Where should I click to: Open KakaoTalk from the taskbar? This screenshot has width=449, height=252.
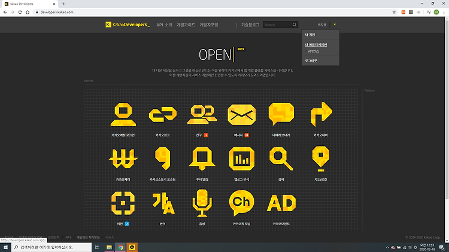(132, 247)
